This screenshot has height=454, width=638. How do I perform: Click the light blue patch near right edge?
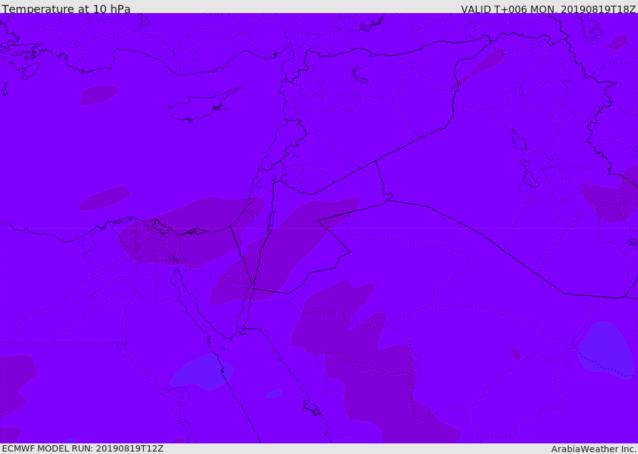(x=606, y=350)
